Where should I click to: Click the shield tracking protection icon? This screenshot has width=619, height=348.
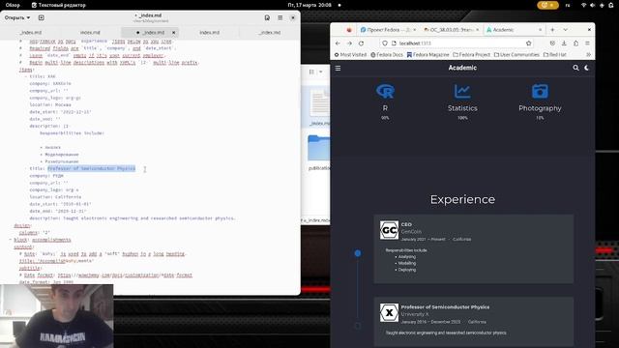point(385,43)
